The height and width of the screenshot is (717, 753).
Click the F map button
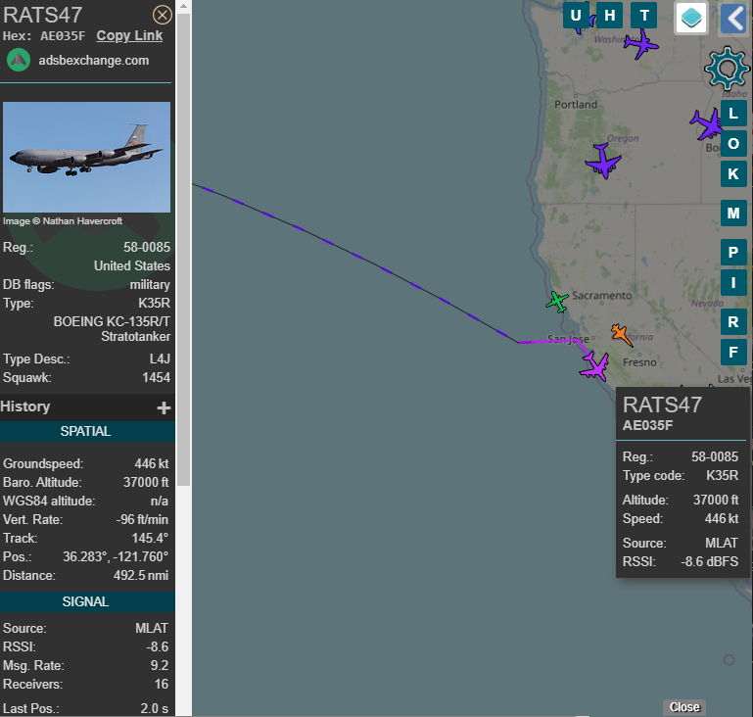pyautogui.click(x=733, y=352)
